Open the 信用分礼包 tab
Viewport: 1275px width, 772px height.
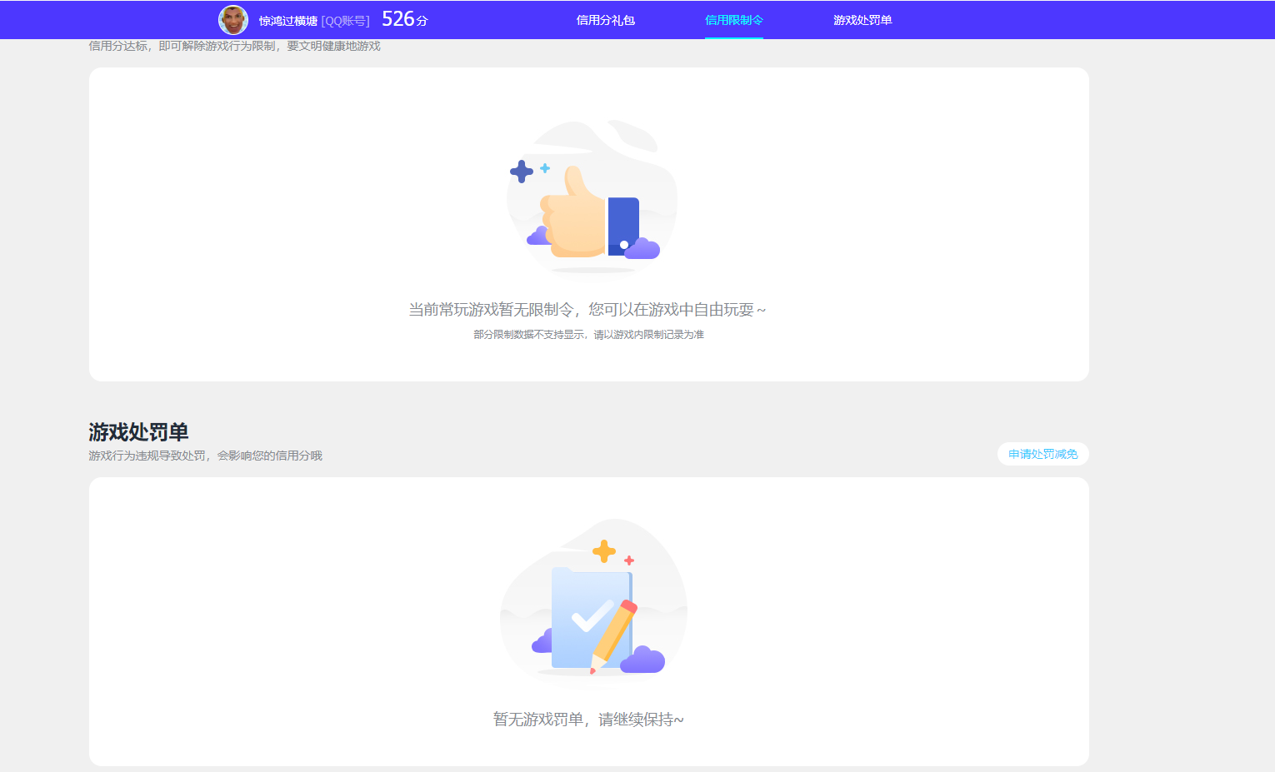606,20
